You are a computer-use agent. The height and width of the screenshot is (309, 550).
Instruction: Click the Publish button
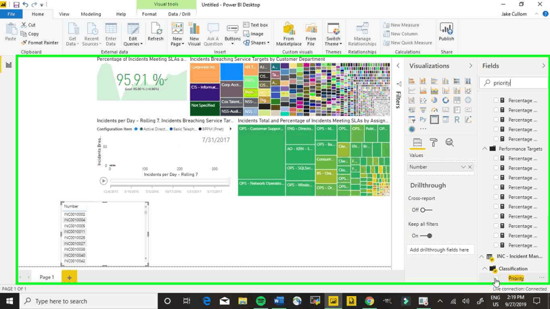[446, 32]
